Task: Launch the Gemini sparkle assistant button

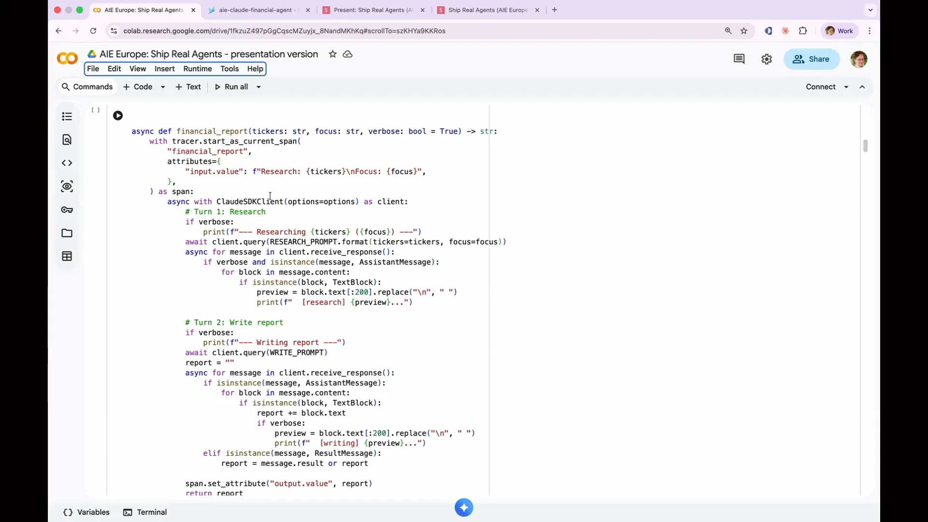Action: coord(464,507)
